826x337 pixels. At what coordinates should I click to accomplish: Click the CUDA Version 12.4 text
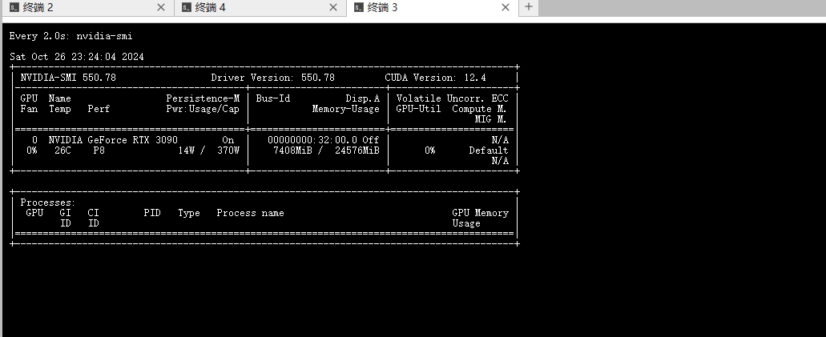[x=435, y=78]
